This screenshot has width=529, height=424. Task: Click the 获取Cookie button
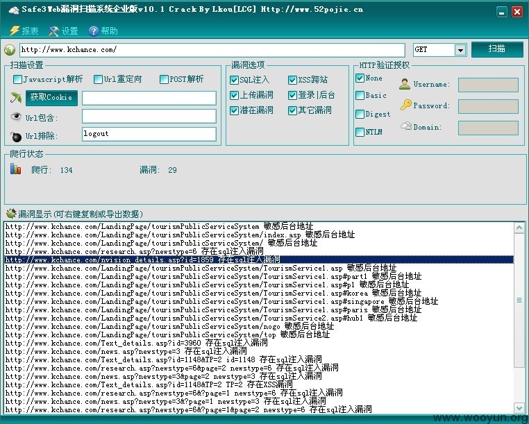point(51,98)
